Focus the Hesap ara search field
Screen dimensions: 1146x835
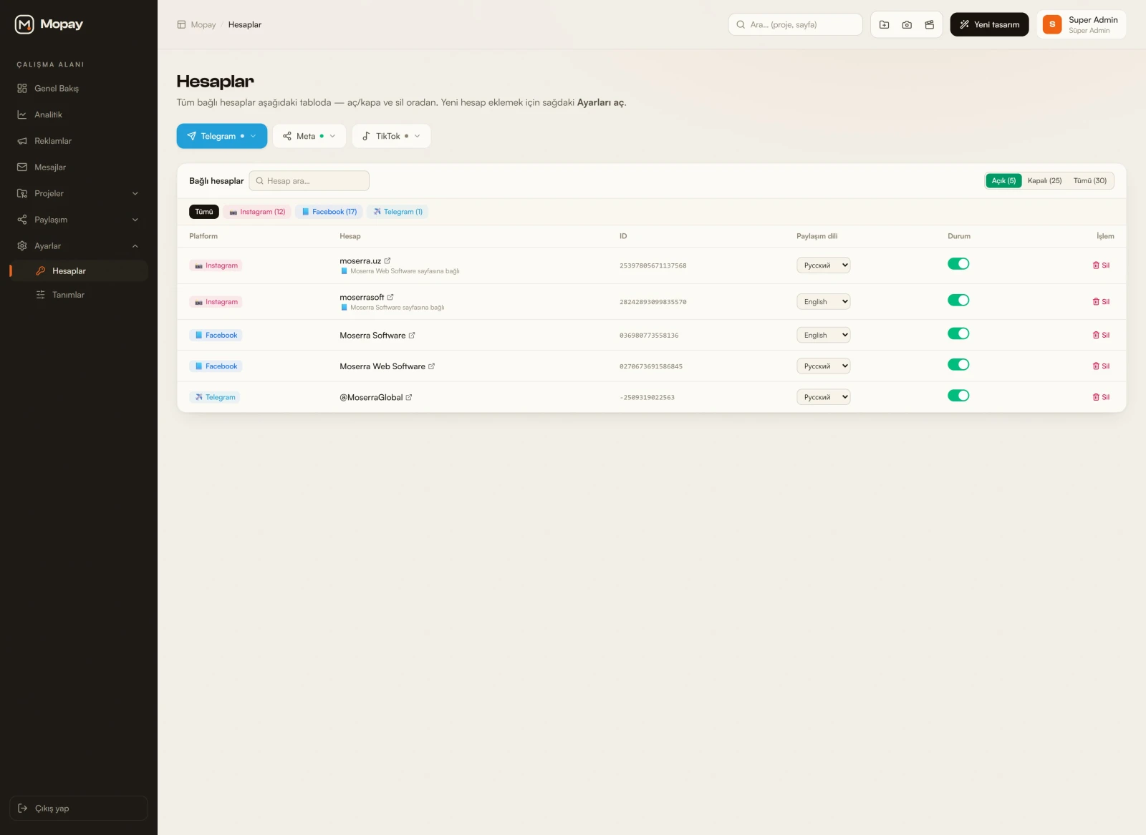(309, 181)
